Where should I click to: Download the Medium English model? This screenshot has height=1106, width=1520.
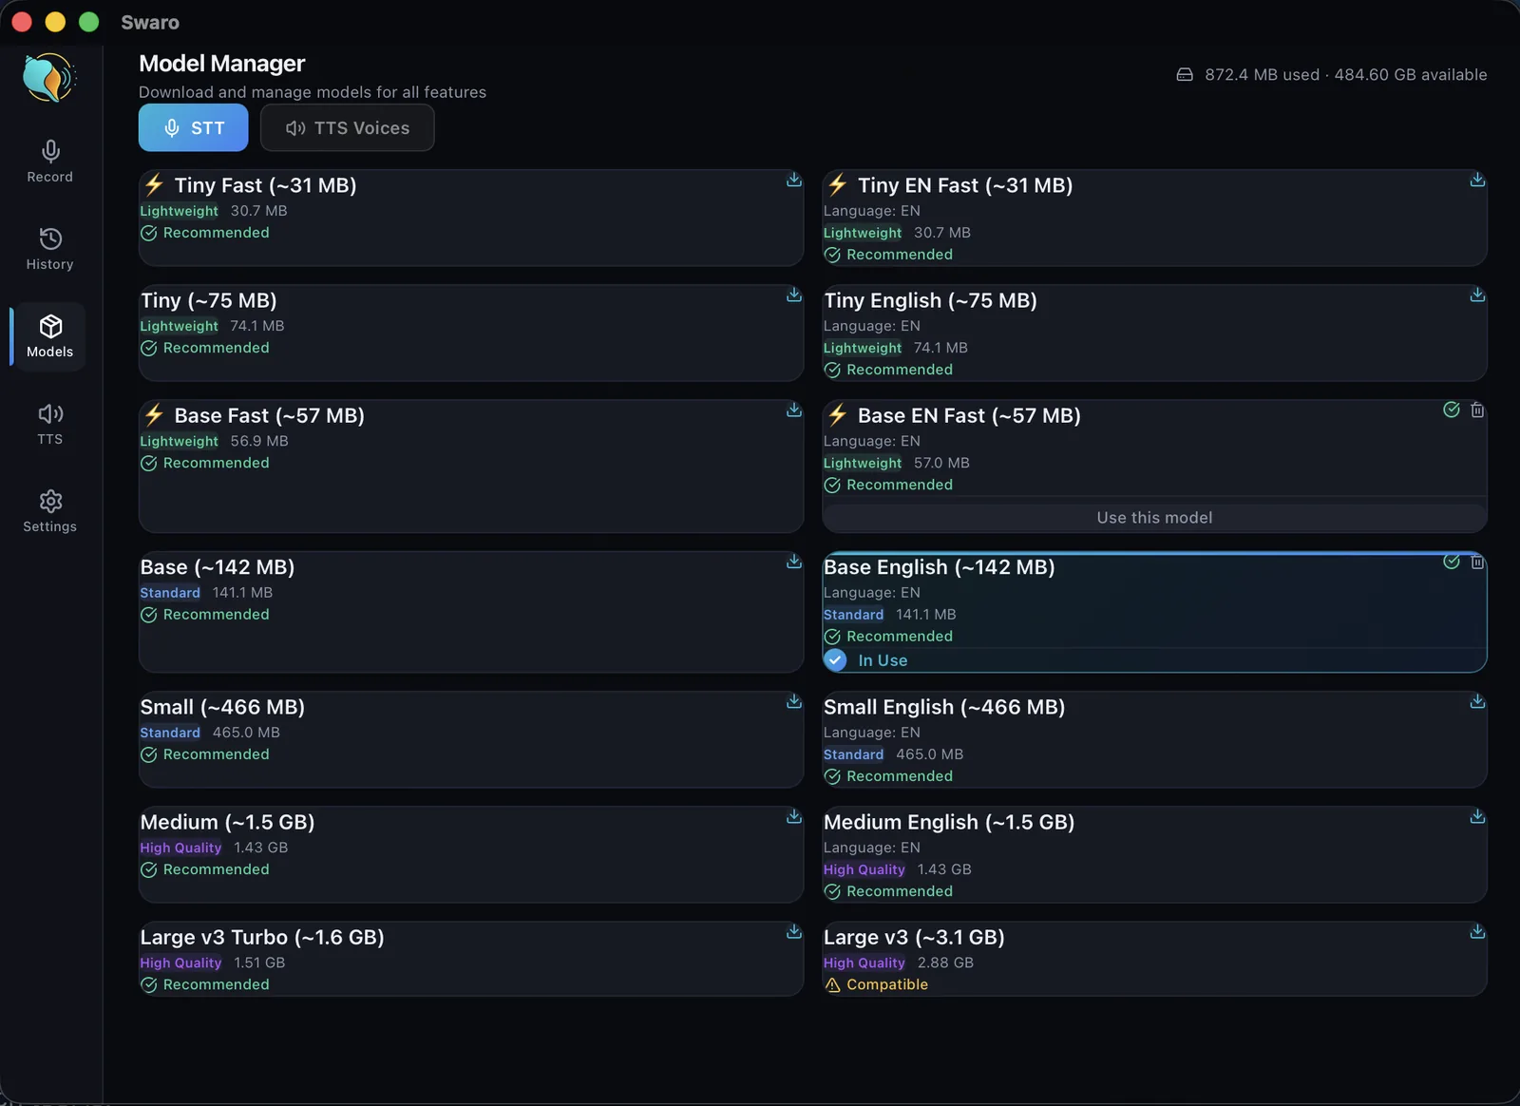[1477, 816]
